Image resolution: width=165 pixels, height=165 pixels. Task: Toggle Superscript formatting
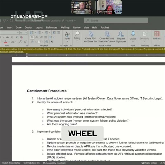click(x=17, y=37)
